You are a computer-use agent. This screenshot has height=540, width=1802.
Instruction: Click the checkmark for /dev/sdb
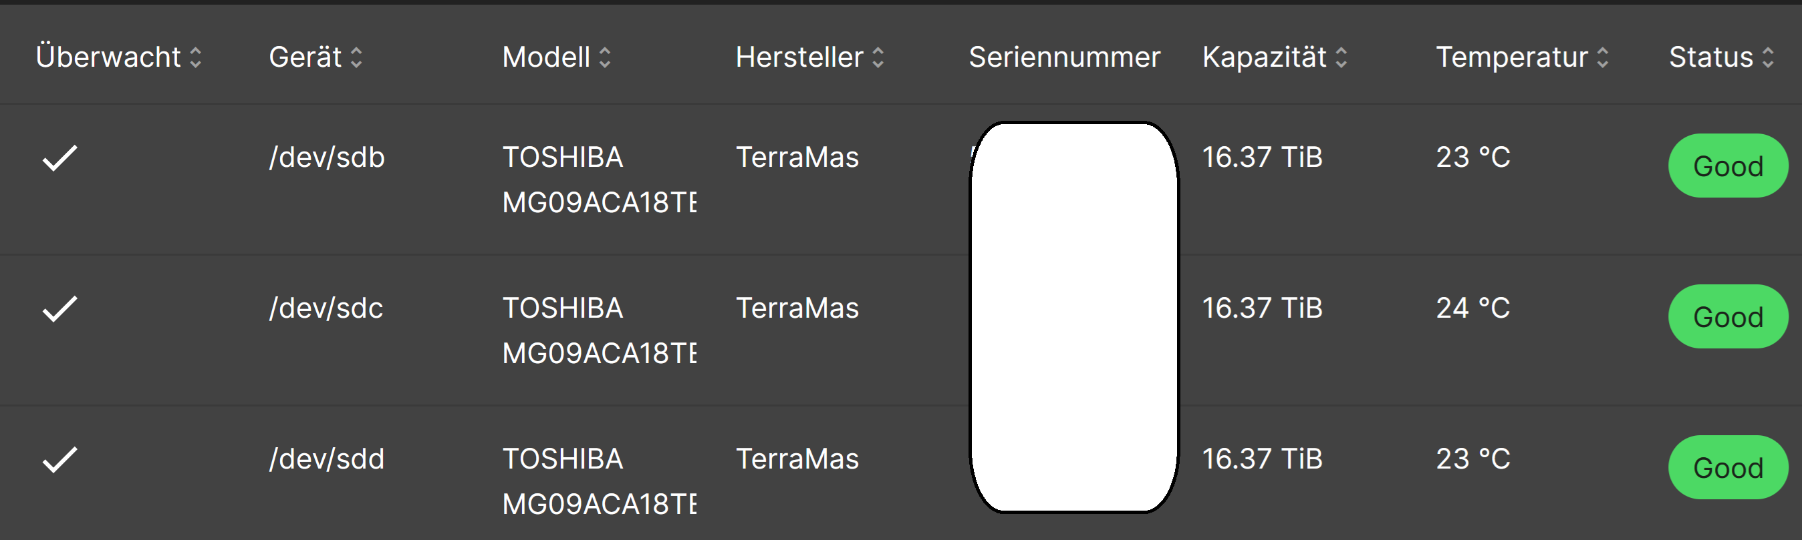[60, 158]
